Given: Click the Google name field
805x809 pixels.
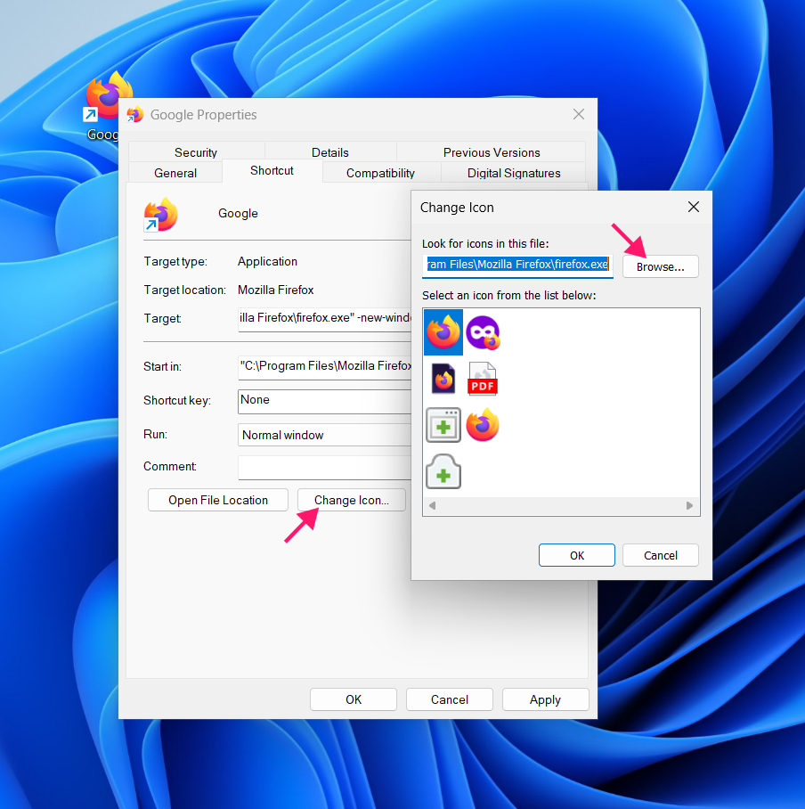Looking at the screenshot, I should click(238, 213).
